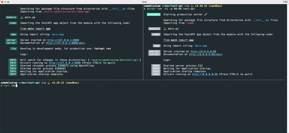
Task: Click 'Application startup complete.' in the docker pane
Action: click(x=185, y=72)
